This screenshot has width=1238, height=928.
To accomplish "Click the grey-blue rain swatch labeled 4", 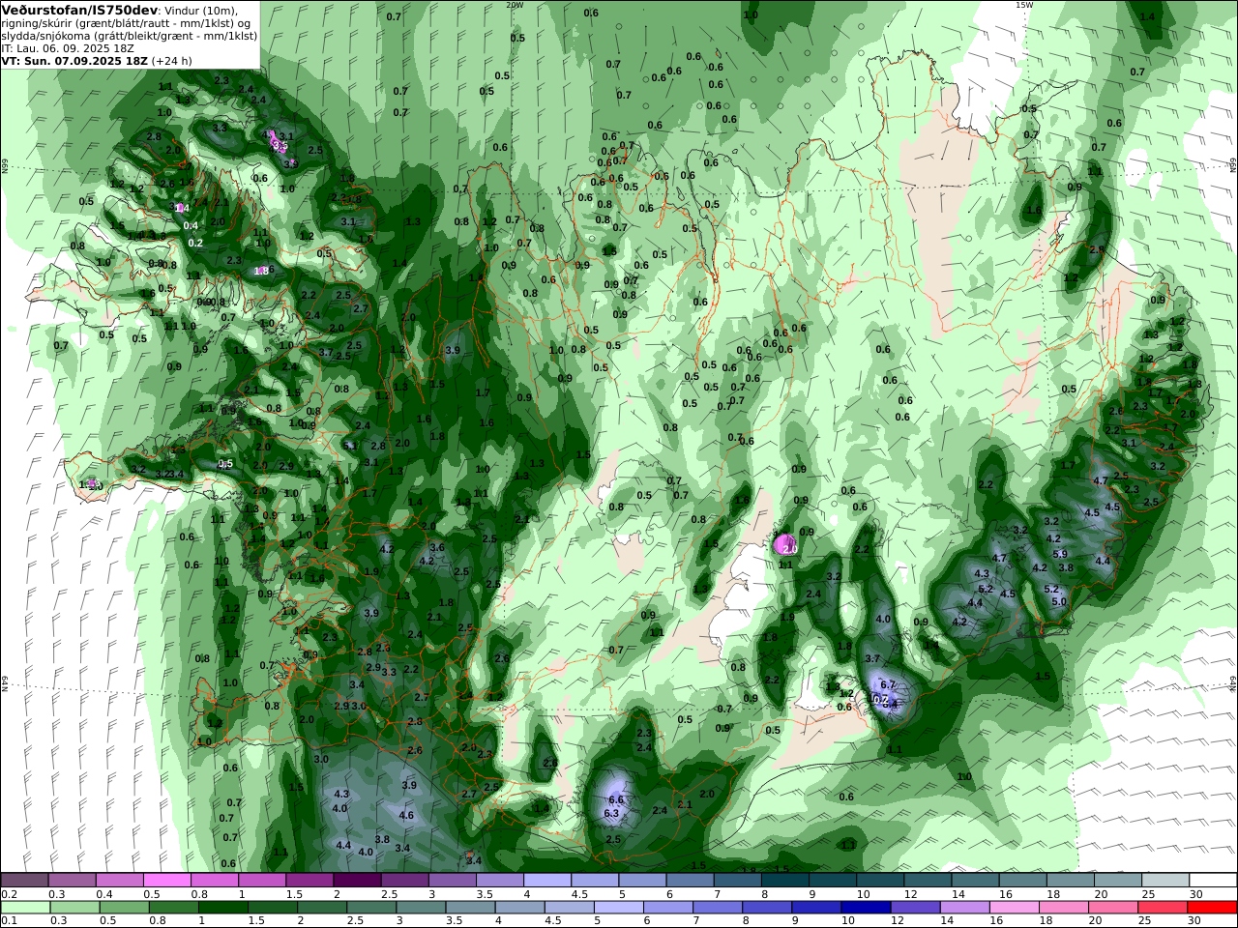I will point(519,908).
